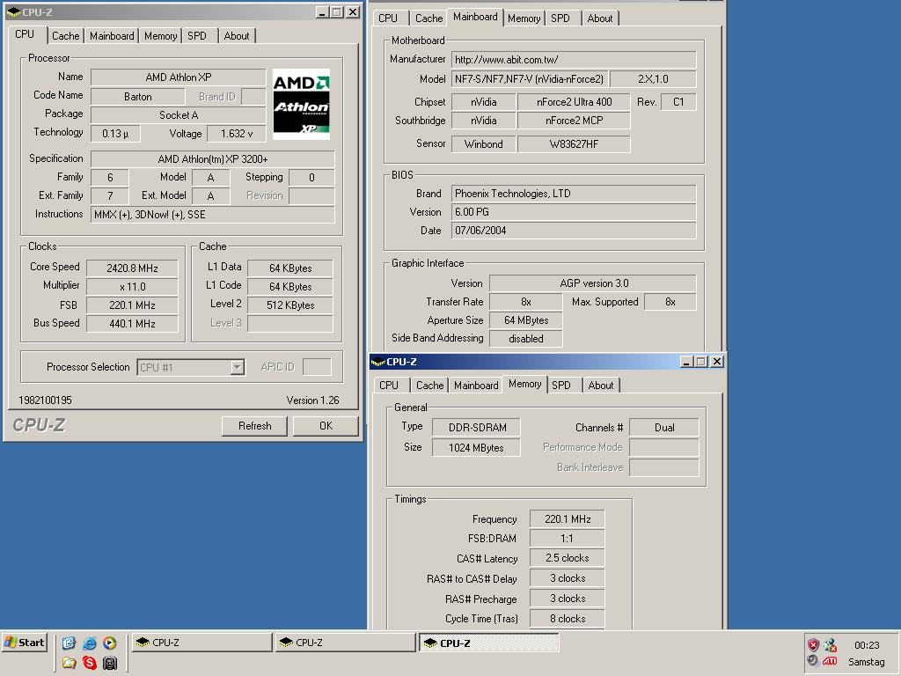This screenshot has width=901, height=676.
Task: Click the Specification field AMD Athlon(tm) XP 3200+
Action: [x=213, y=159]
